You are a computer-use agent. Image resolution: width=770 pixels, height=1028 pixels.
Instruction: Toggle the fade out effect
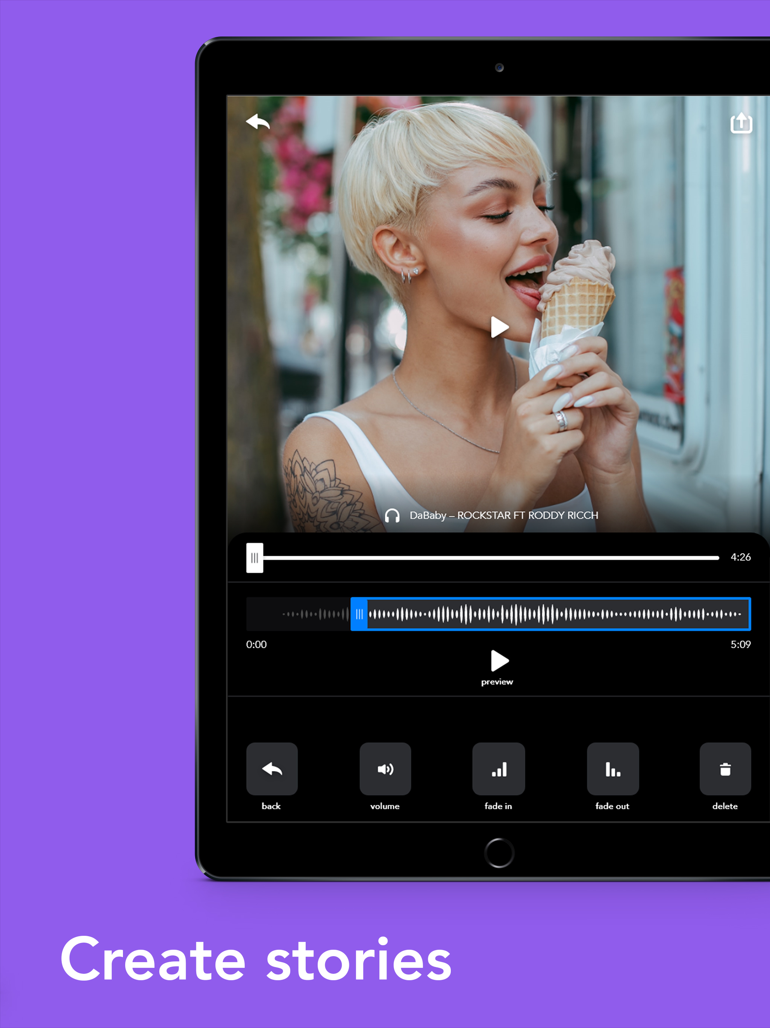(612, 769)
